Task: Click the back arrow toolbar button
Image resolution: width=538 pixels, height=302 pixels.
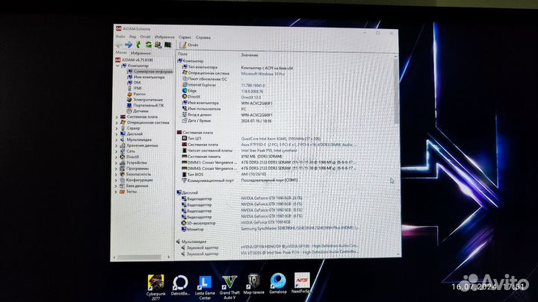Action: coord(120,45)
